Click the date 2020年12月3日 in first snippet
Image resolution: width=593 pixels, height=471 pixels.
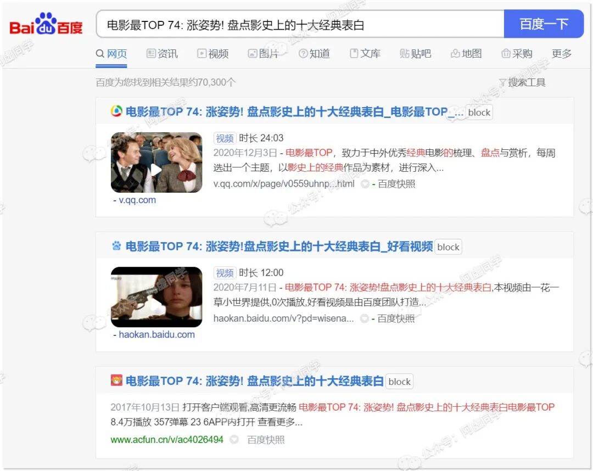click(245, 153)
